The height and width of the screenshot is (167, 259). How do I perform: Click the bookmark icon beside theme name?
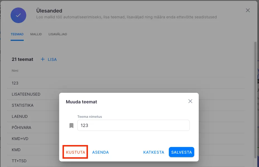tap(71, 126)
